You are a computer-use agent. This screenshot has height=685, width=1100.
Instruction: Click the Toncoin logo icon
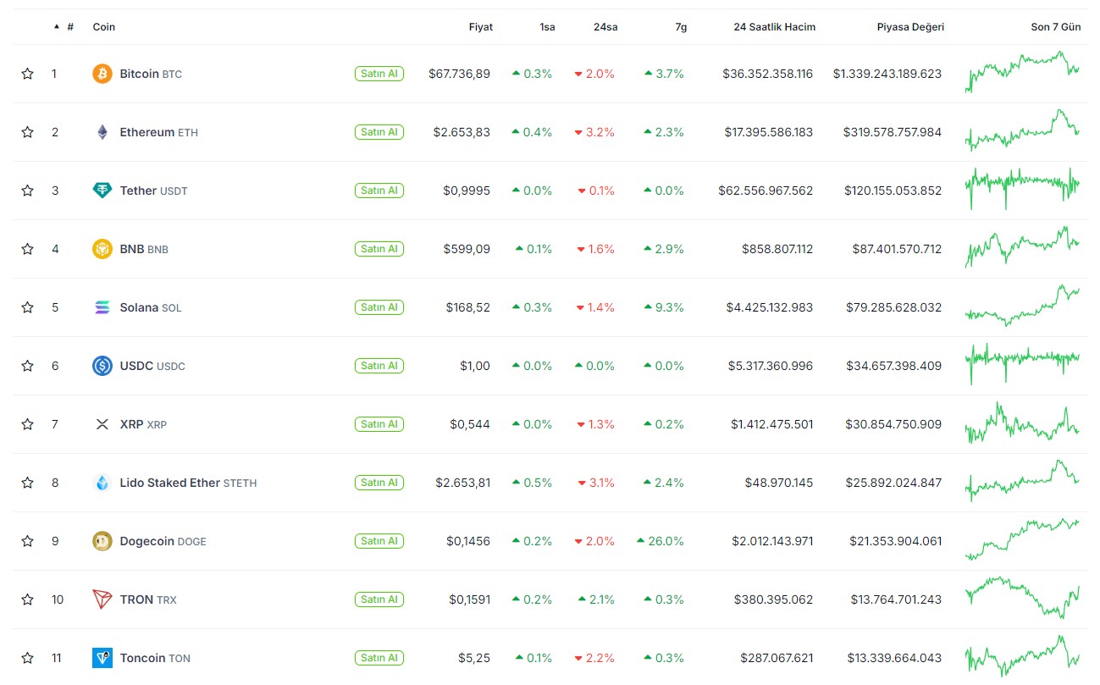102,658
